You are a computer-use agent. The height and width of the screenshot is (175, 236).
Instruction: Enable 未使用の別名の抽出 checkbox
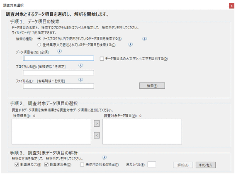click(x=82, y=165)
